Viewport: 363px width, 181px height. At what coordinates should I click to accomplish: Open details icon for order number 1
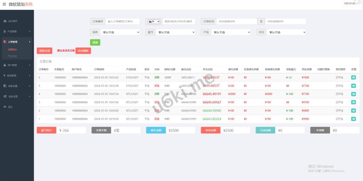[353, 119]
